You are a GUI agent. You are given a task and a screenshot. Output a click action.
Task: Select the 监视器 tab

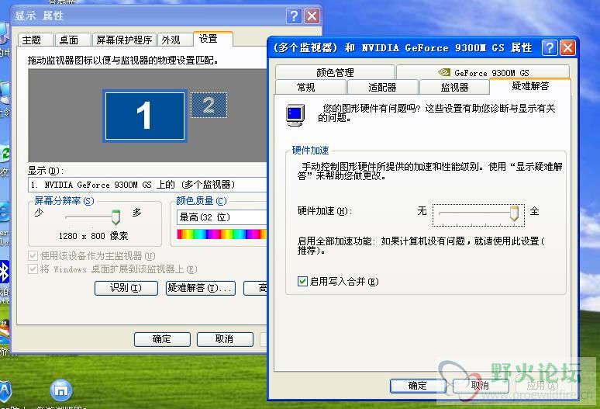coord(454,87)
